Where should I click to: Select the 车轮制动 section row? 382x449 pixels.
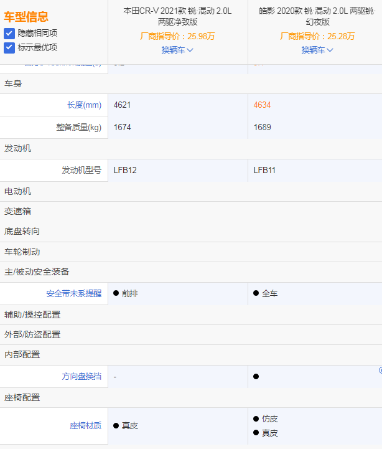pyautogui.click(x=22, y=252)
